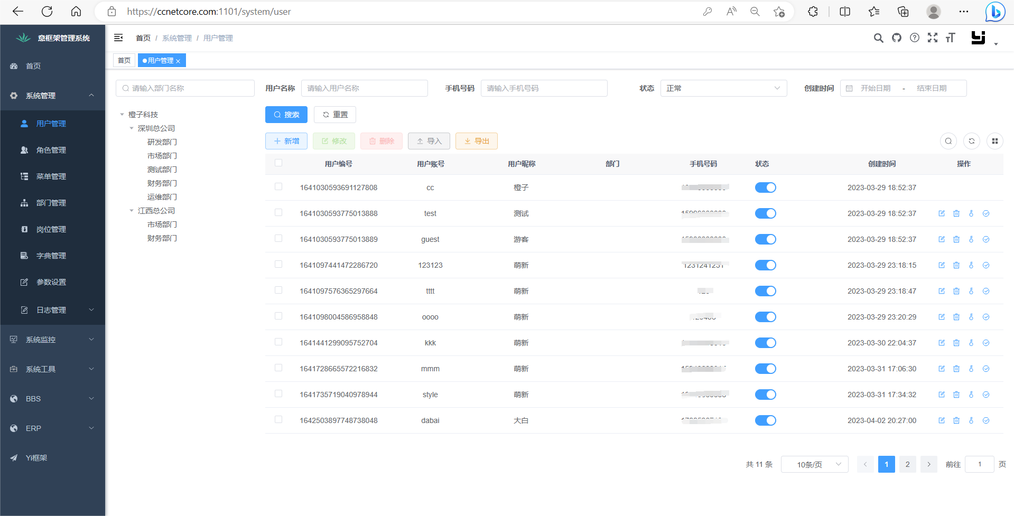
Task: Check the checkbox for user dabai
Action: tap(278, 420)
